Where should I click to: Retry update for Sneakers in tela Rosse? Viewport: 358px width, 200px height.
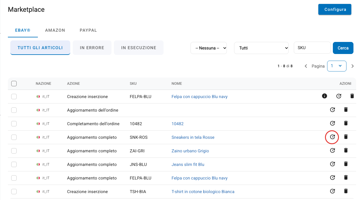[x=333, y=137]
